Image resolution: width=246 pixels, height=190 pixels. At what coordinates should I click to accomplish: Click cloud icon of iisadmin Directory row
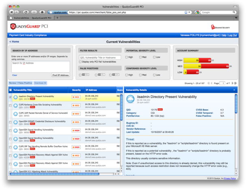point(15,97)
